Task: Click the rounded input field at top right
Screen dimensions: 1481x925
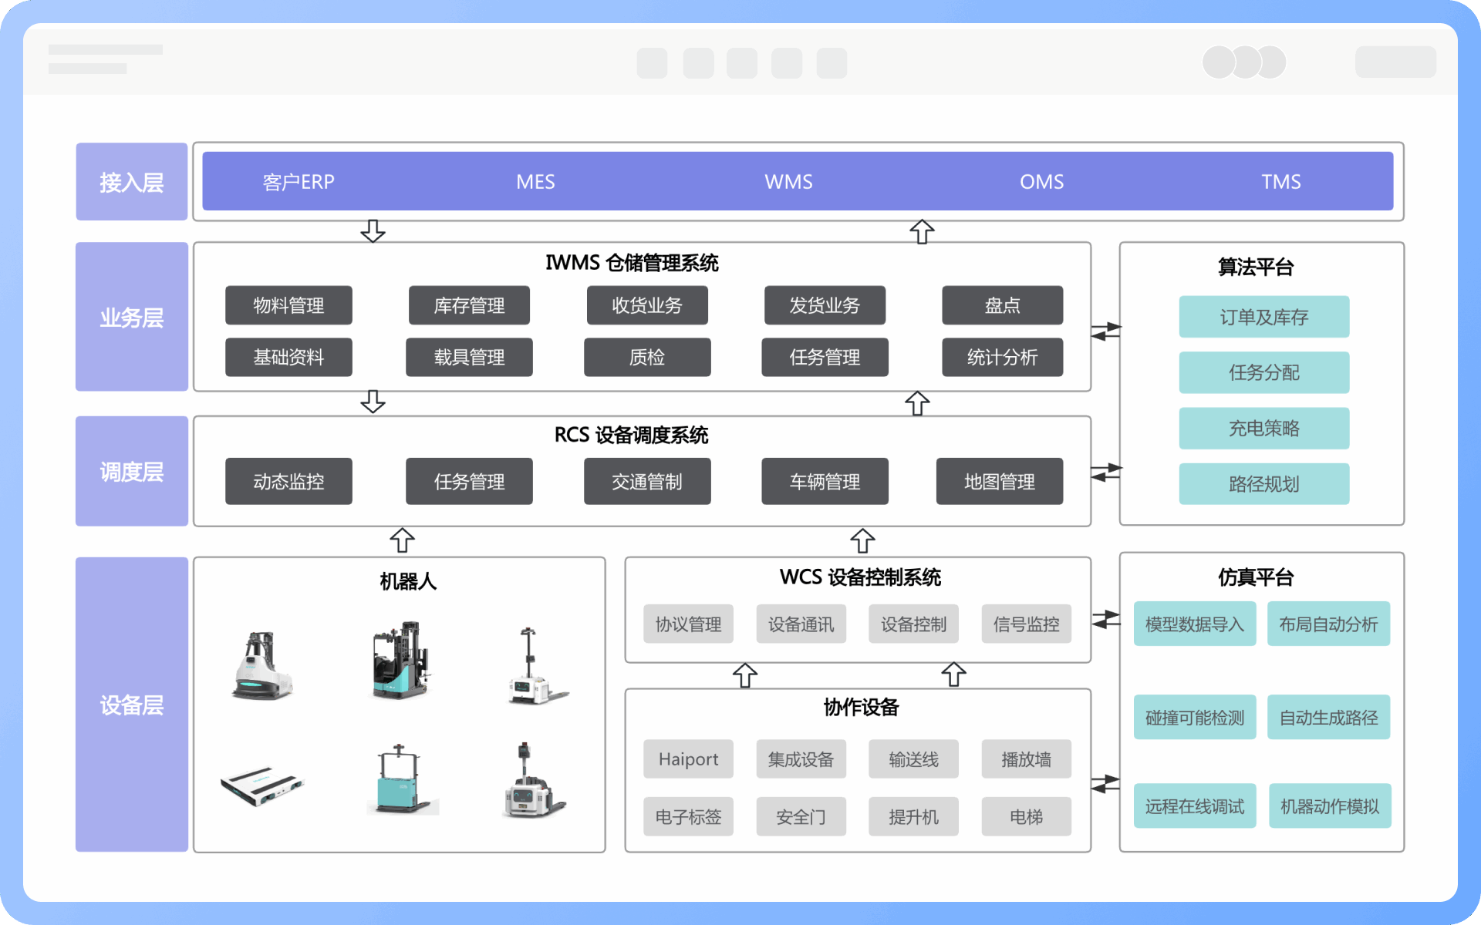Action: 1395,62
